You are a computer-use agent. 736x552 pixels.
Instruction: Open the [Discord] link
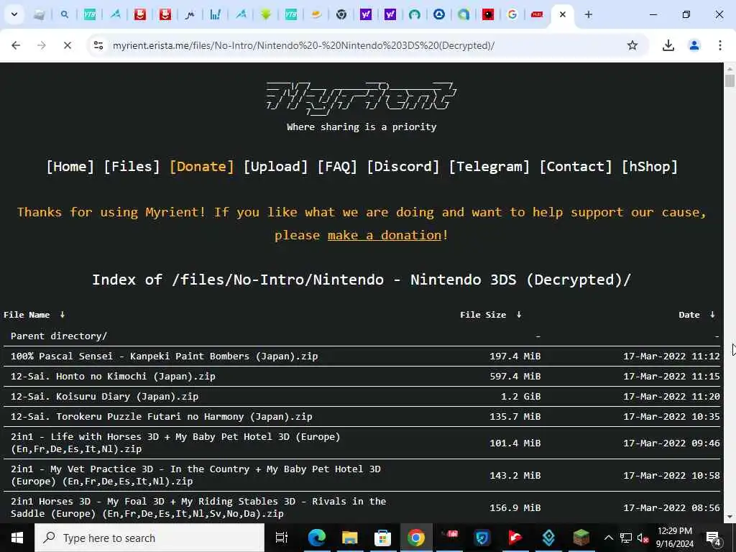point(402,166)
